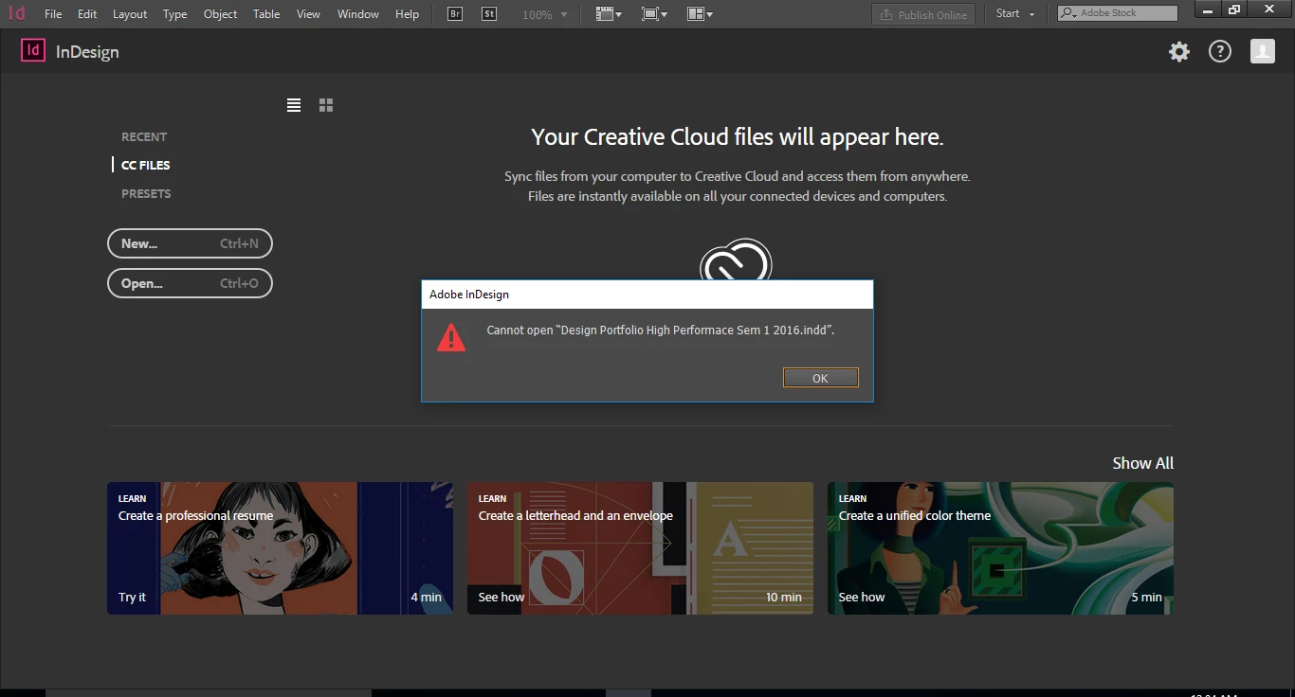Open the unified color theme tutorial card

click(x=1000, y=548)
